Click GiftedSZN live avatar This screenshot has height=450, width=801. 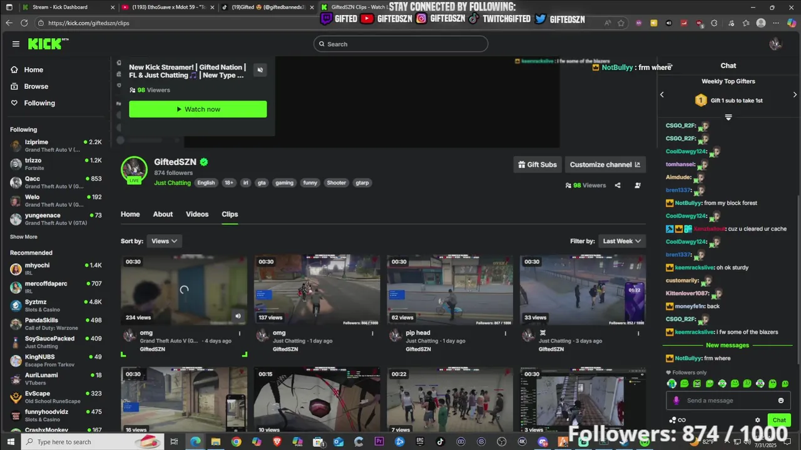(x=134, y=169)
